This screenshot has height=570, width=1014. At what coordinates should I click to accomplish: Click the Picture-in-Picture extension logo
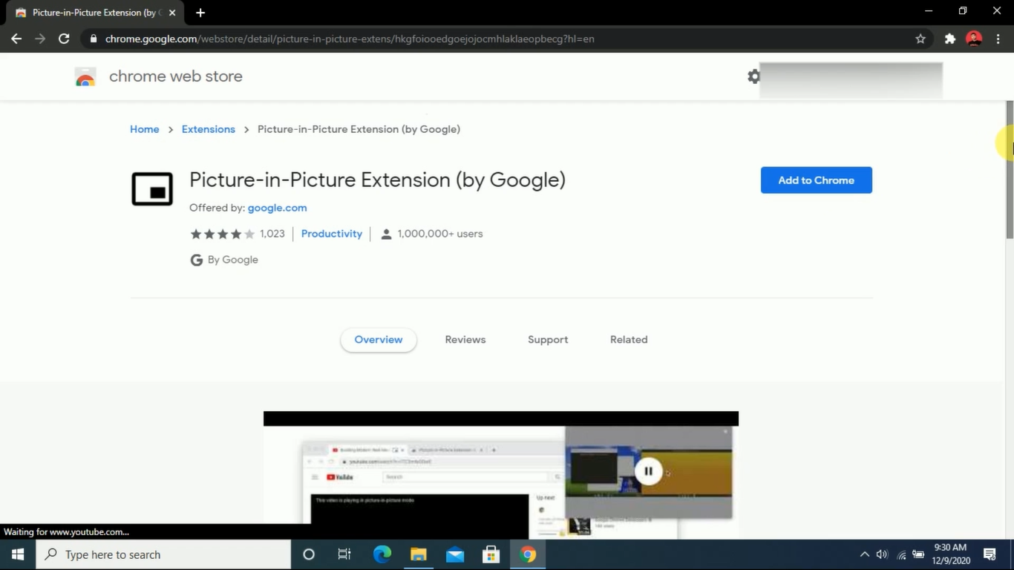[151, 189]
